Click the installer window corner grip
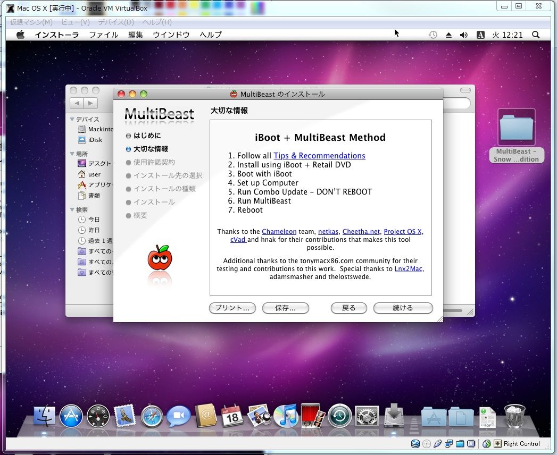Image resolution: width=557 pixels, height=455 pixels. pyautogui.click(x=439, y=319)
